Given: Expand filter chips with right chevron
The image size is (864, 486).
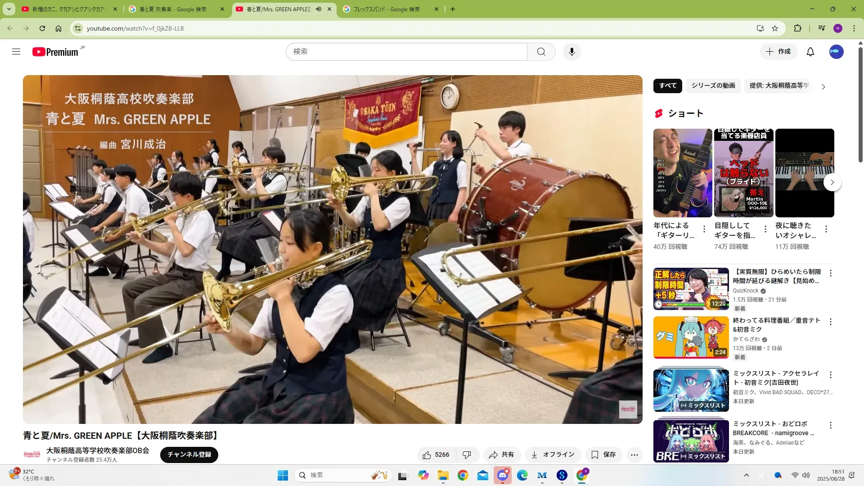Looking at the screenshot, I should [823, 87].
